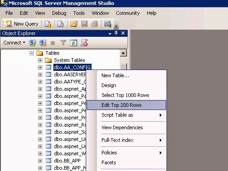
Task: Click the dbo.aspnet_So table icon
Action: 48,132
